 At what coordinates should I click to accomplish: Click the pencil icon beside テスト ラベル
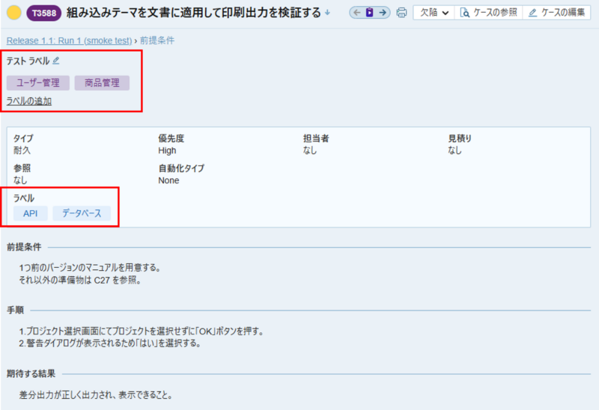point(56,61)
